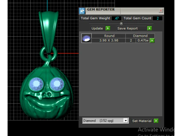182x136 pixels.
Task: Click the quantity cell showing 2
Action: 131,40
